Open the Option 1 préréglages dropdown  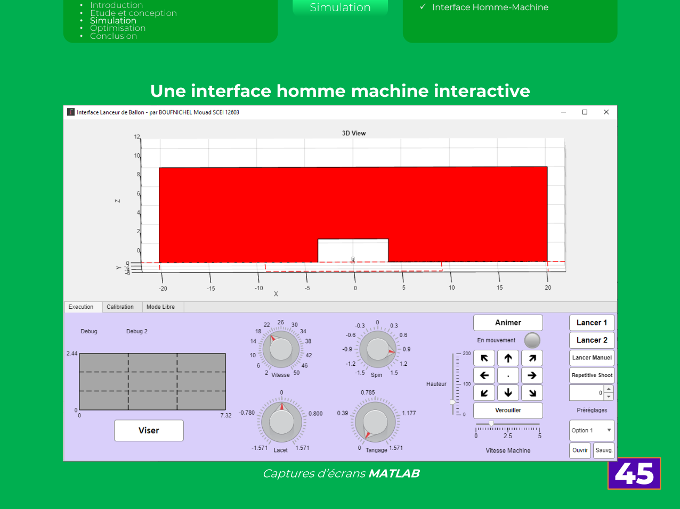coord(592,430)
